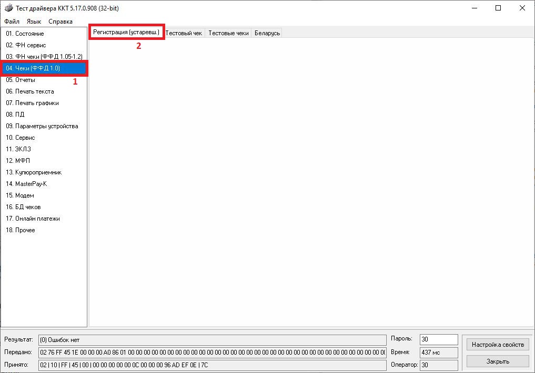Open 17. Онлайн платежи section
Viewport: 535px width, 373px height.
click(33, 219)
